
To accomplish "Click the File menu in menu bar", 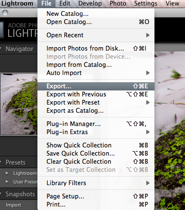I will point(46,3).
